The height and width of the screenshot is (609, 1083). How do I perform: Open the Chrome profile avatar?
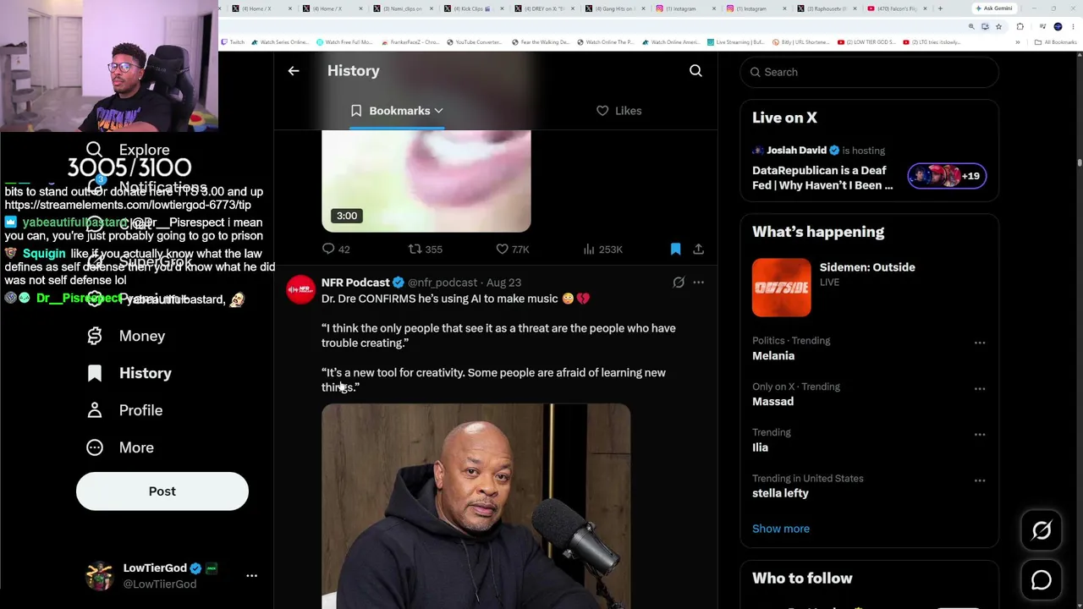(1058, 26)
